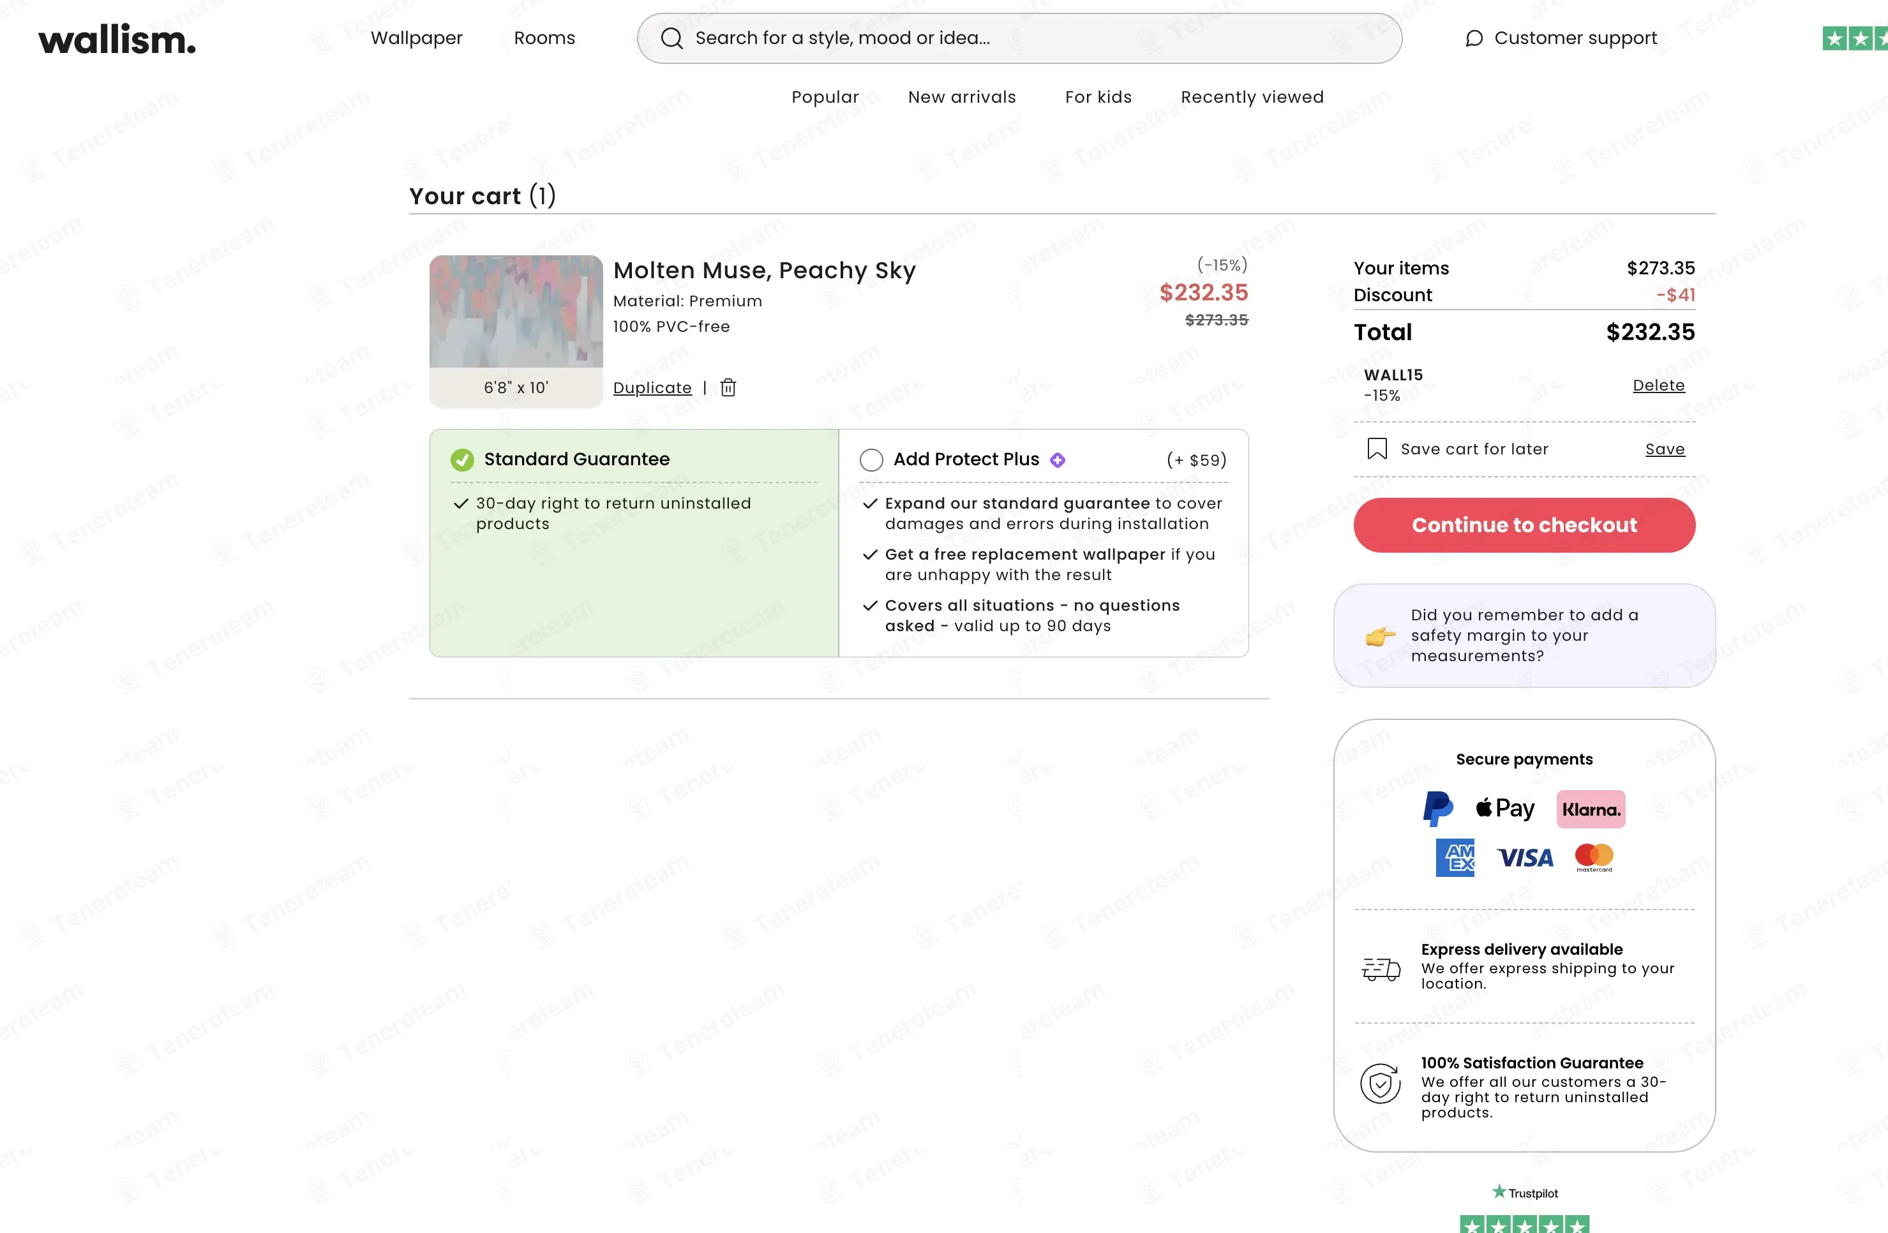Click the American Express icon
Image resolution: width=1888 pixels, height=1233 pixels.
pos(1455,857)
